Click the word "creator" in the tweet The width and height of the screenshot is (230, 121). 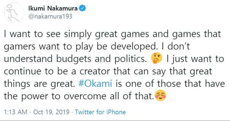(x=95, y=72)
